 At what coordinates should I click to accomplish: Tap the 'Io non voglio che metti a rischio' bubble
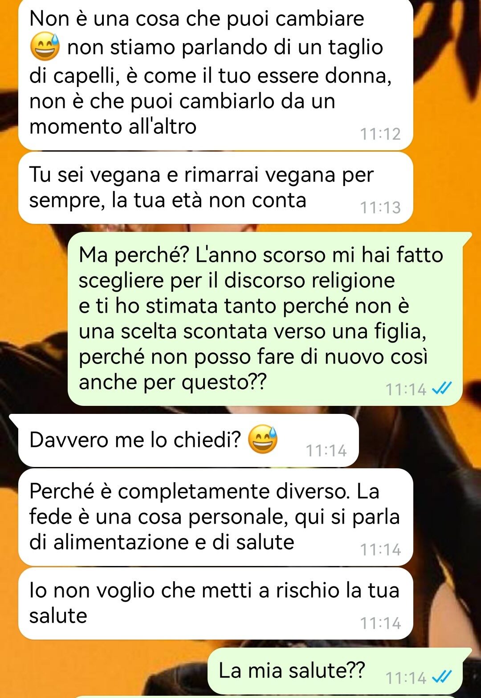tap(216, 603)
